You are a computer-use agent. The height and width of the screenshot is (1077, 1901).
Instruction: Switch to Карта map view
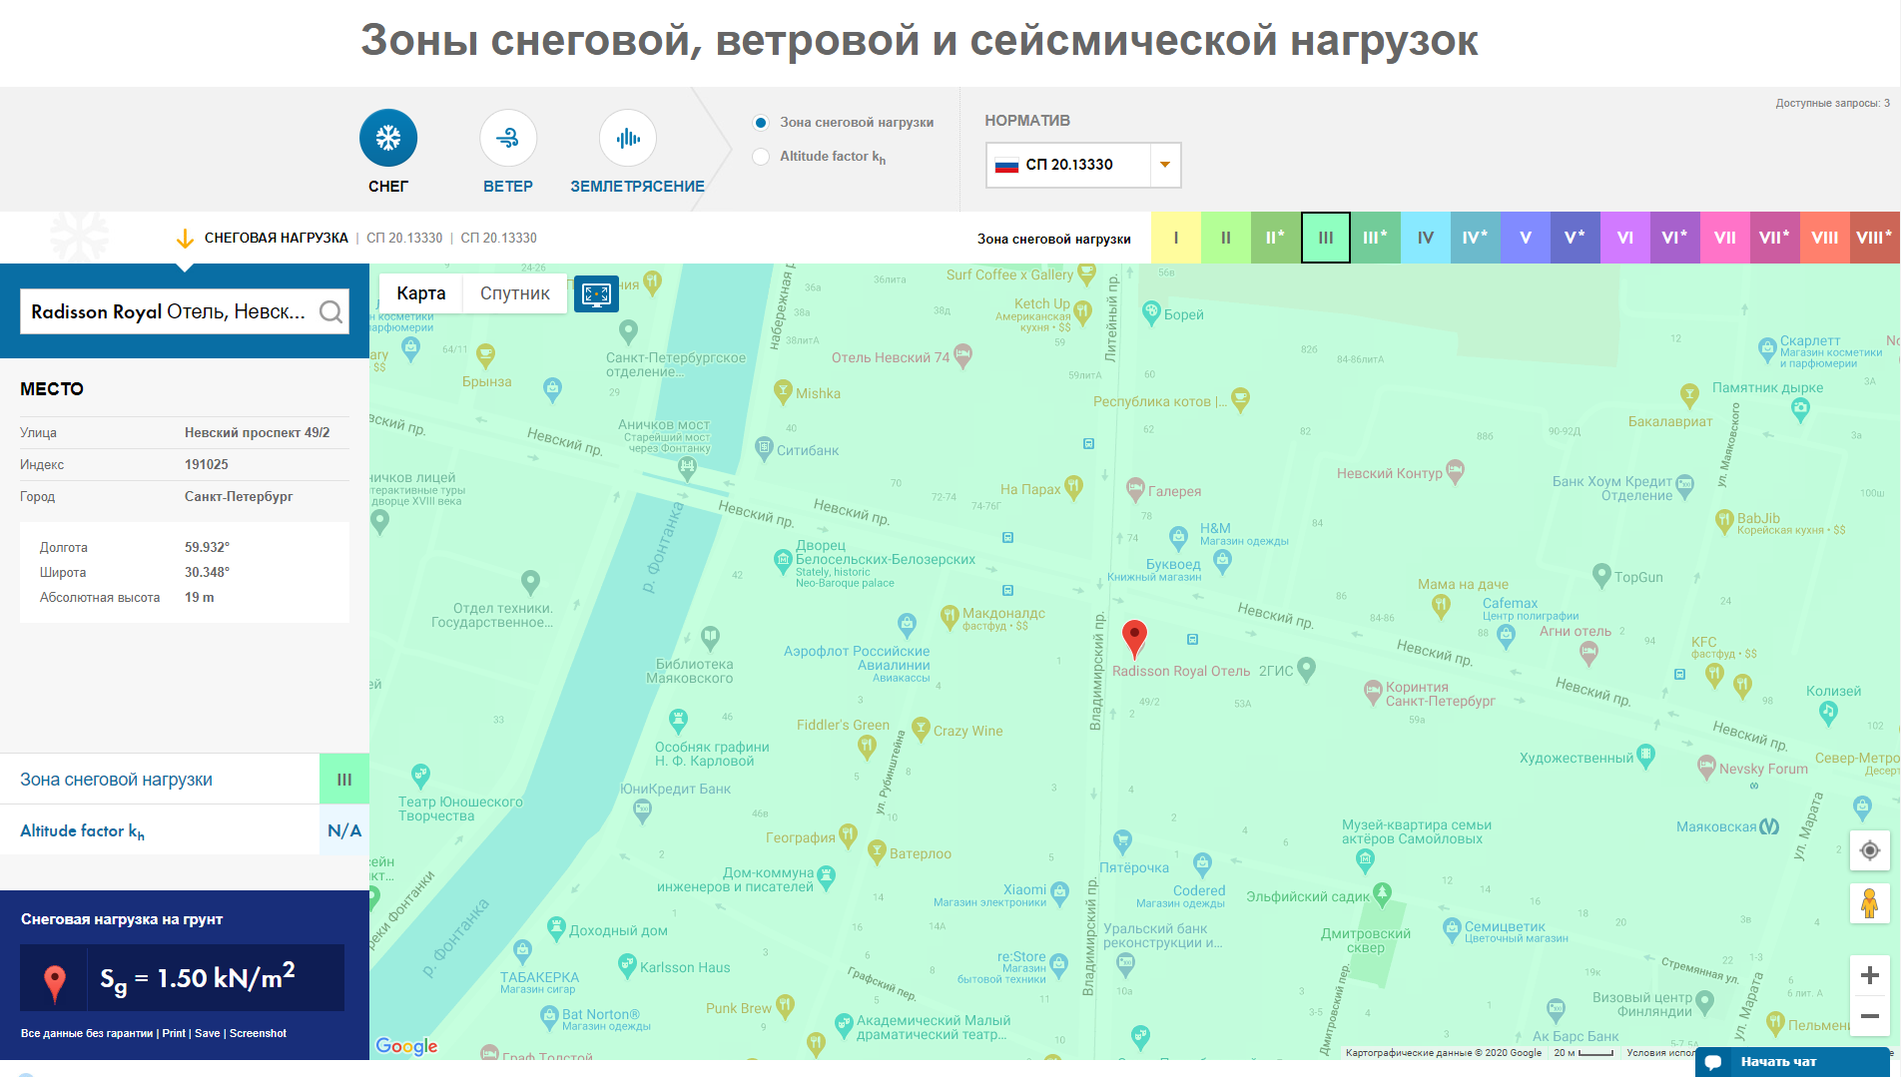click(420, 292)
